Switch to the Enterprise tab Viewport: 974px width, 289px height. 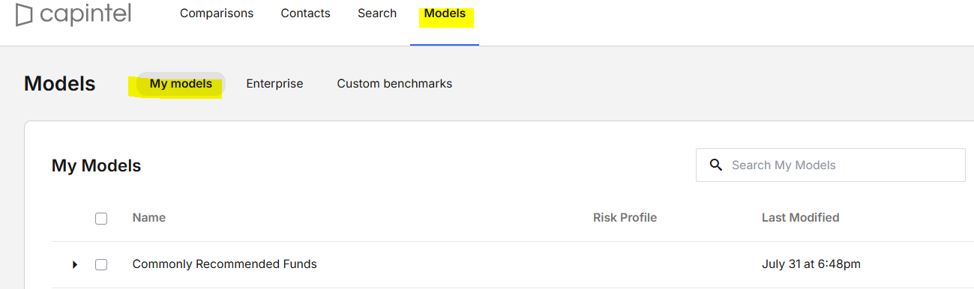pos(274,84)
